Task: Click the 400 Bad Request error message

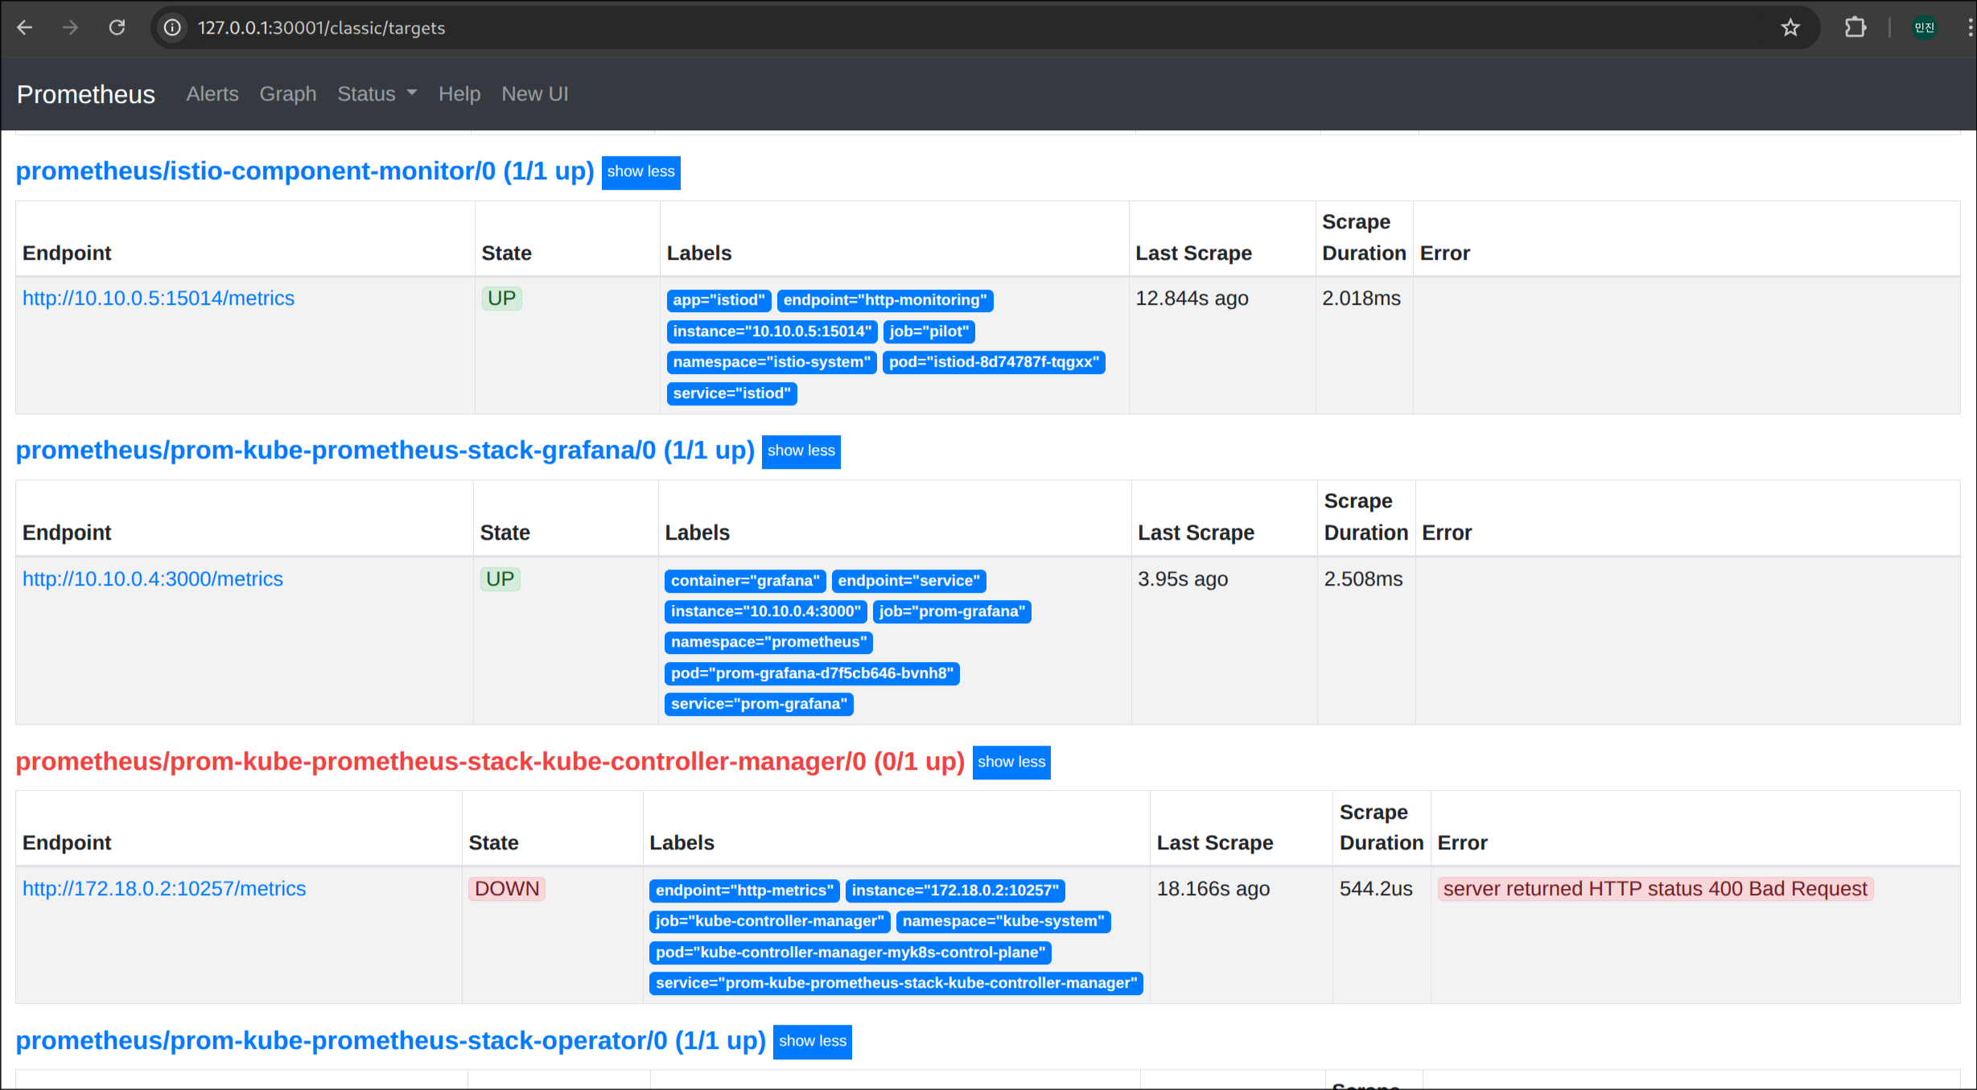Action: point(1656,889)
